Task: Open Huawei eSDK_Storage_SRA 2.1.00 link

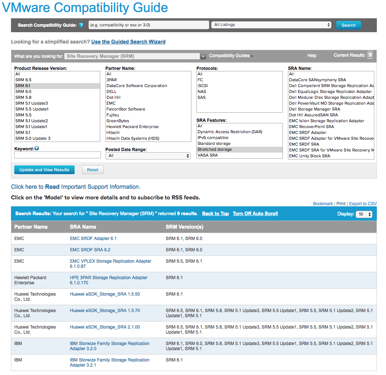Action: (x=105, y=327)
